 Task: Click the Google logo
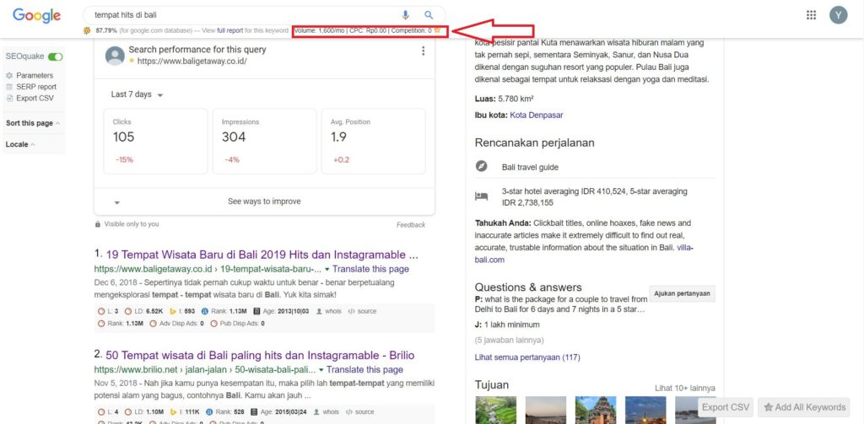pos(35,16)
